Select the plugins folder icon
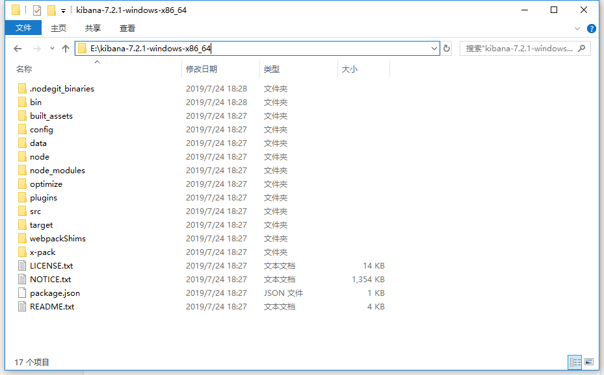The height and width of the screenshot is (375, 604). (22, 198)
